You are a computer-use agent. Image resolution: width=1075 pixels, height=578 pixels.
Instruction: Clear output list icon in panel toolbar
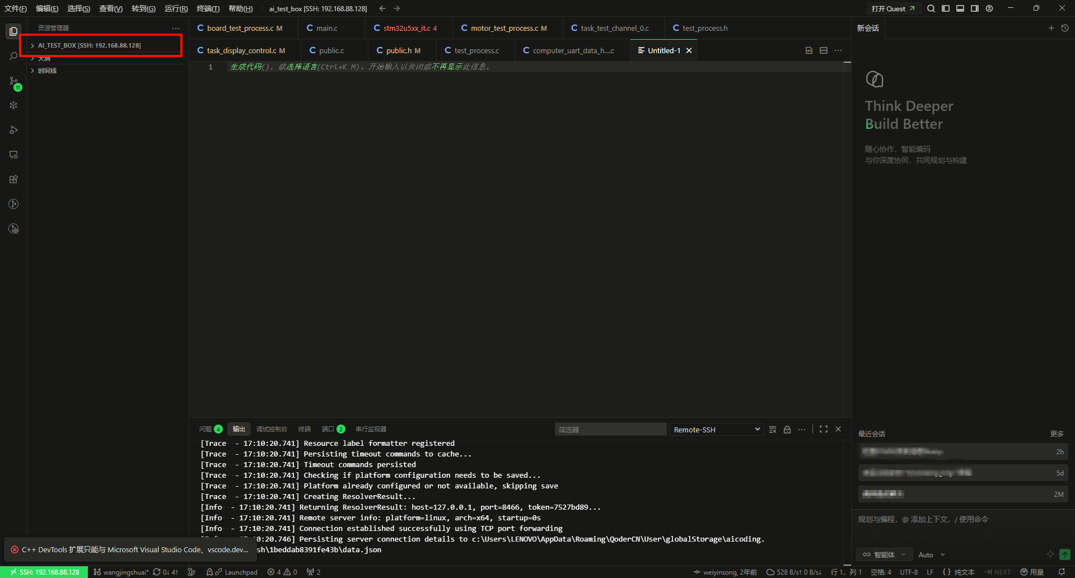tap(773, 430)
